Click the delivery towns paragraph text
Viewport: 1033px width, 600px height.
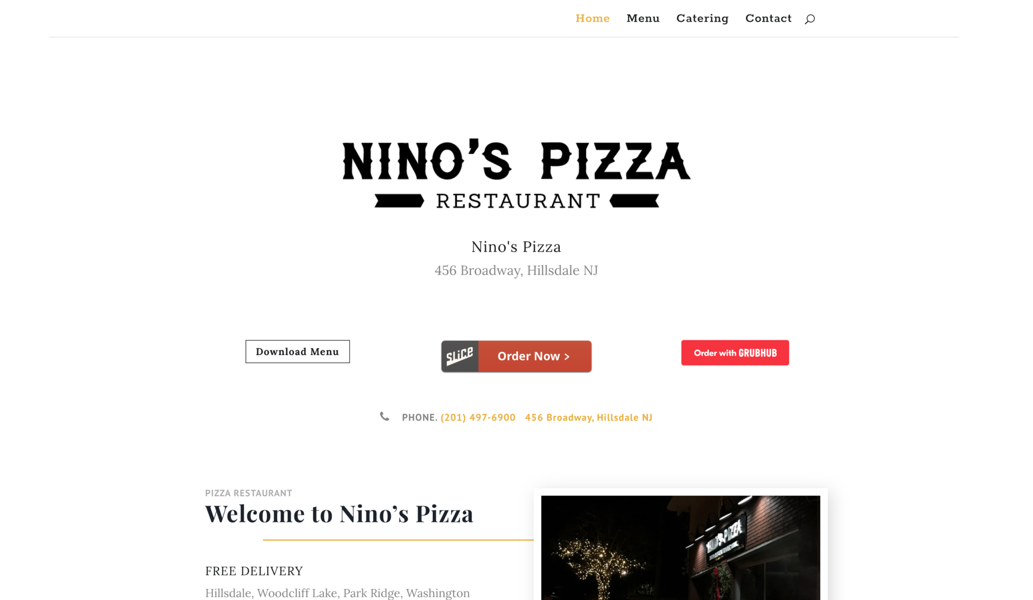[x=337, y=593]
